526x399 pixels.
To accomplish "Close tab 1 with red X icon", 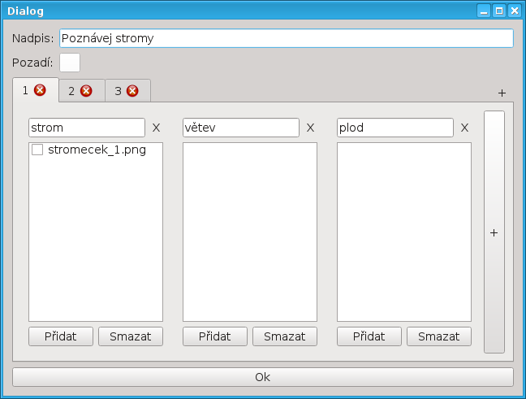I will point(40,90).
